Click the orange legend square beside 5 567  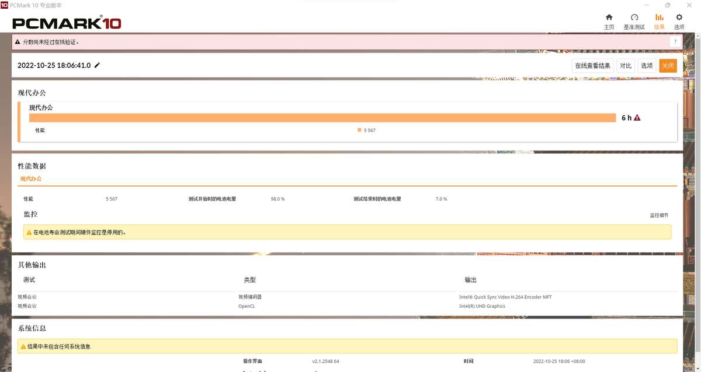click(359, 130)
